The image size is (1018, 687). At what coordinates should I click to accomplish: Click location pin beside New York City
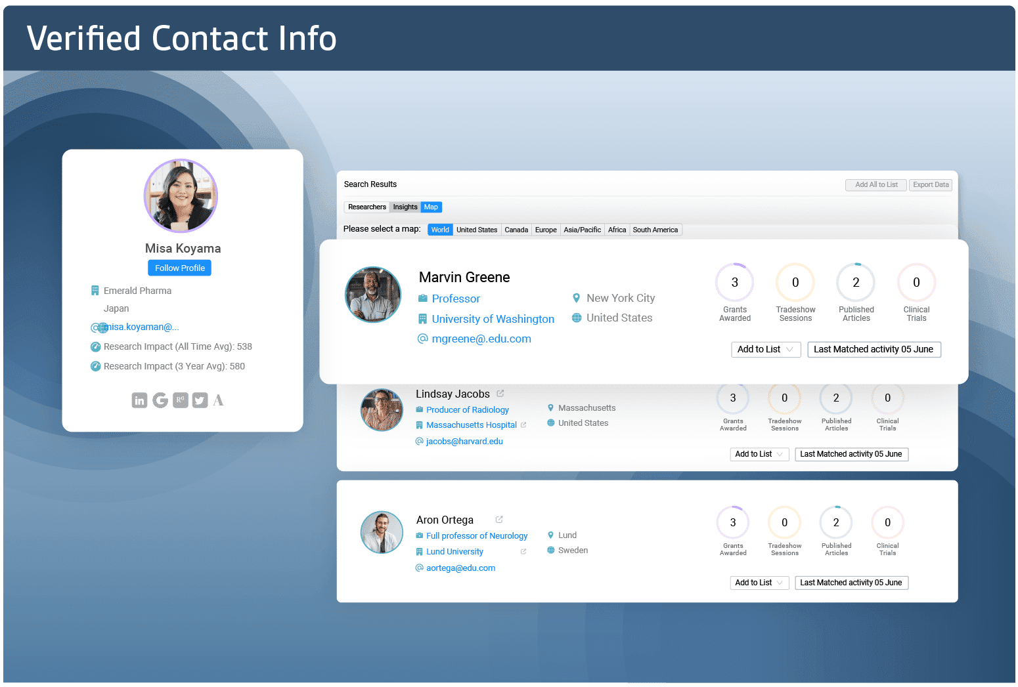click(577, 298)
